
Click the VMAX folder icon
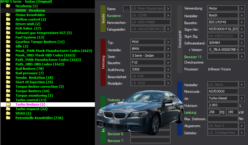click(8, 113)
